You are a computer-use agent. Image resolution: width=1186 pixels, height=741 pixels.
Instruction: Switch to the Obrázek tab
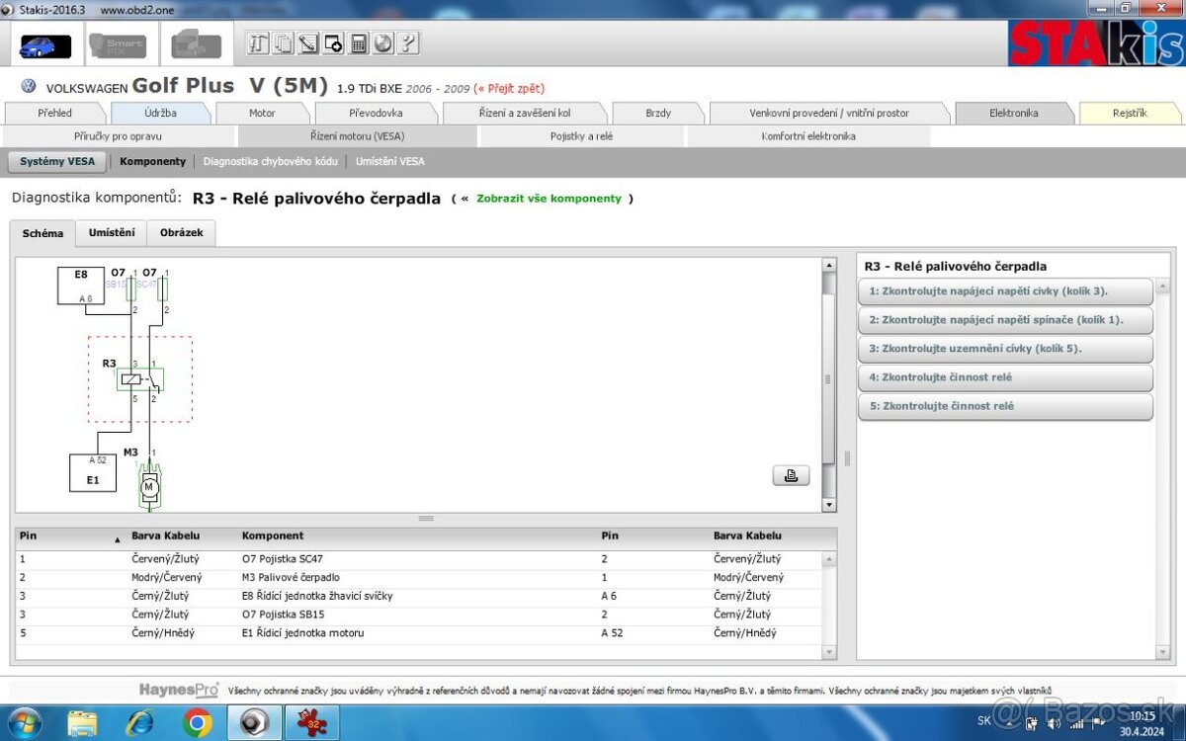click(181, 232)
